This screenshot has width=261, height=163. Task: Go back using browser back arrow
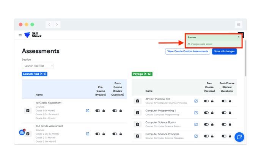49,25
